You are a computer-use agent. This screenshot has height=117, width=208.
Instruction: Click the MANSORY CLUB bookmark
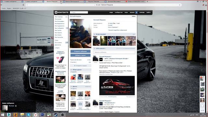pyautogui.click(x=19, y=8)
